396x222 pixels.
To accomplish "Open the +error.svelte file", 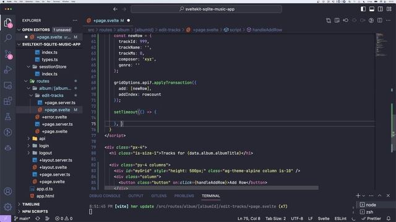I will click(54, 117).
